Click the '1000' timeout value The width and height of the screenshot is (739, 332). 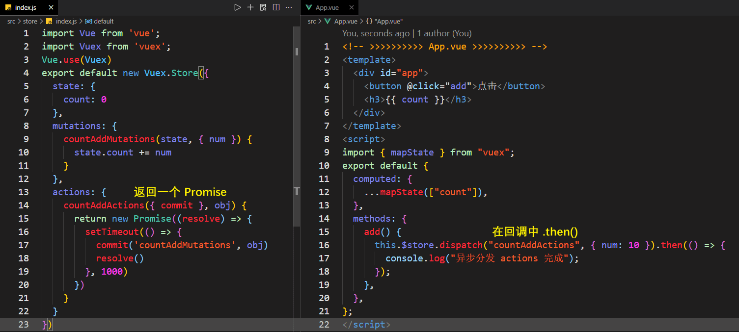[x=111, y=271]
